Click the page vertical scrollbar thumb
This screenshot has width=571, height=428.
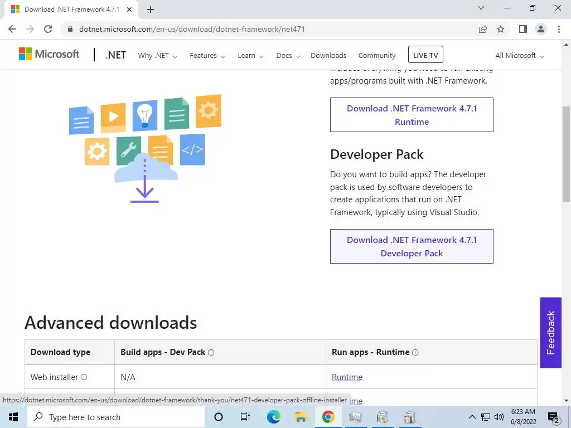(566, 154)
